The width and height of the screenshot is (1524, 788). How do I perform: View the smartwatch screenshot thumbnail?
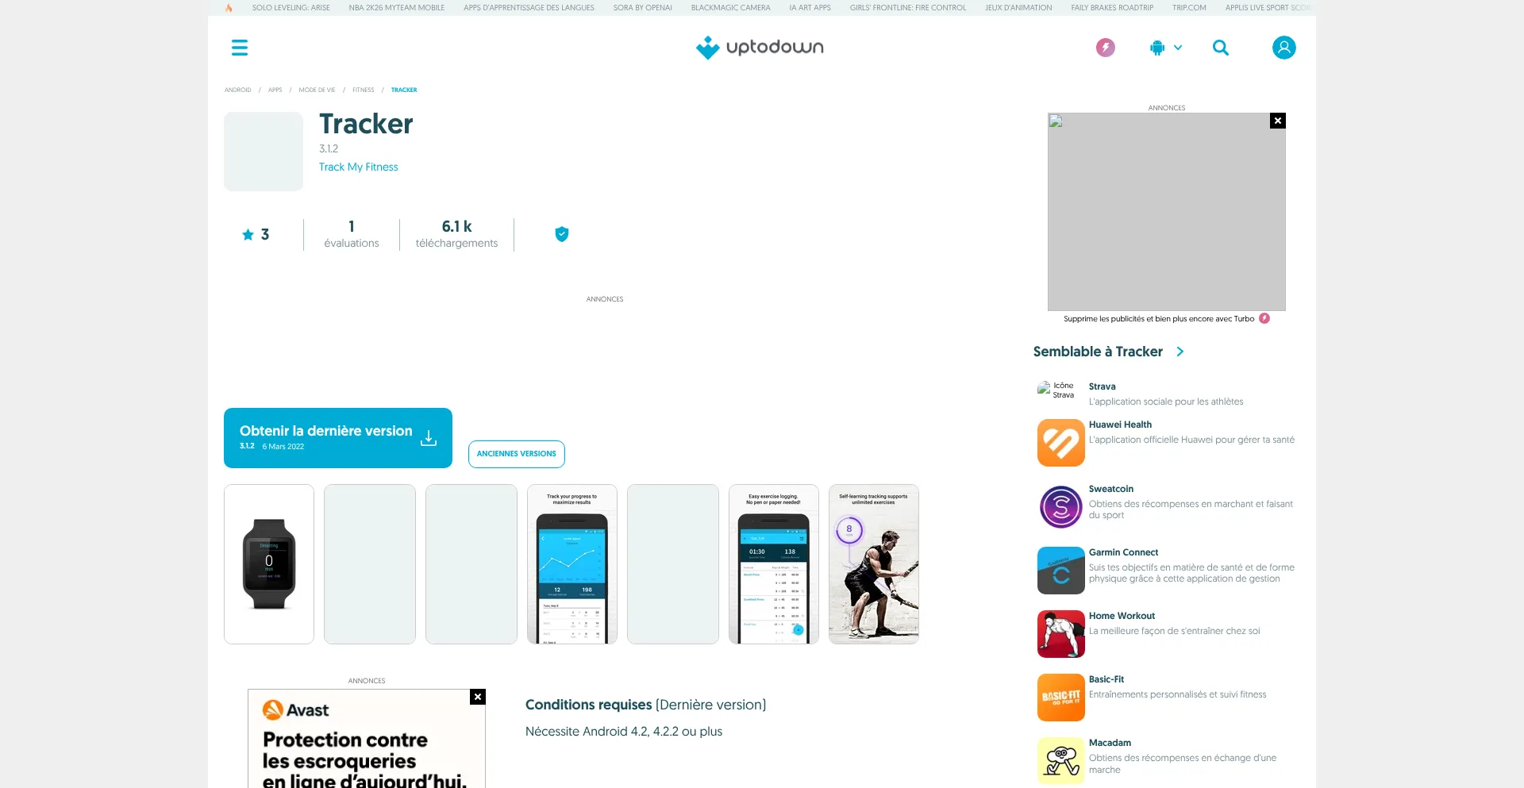click(269, 564)
